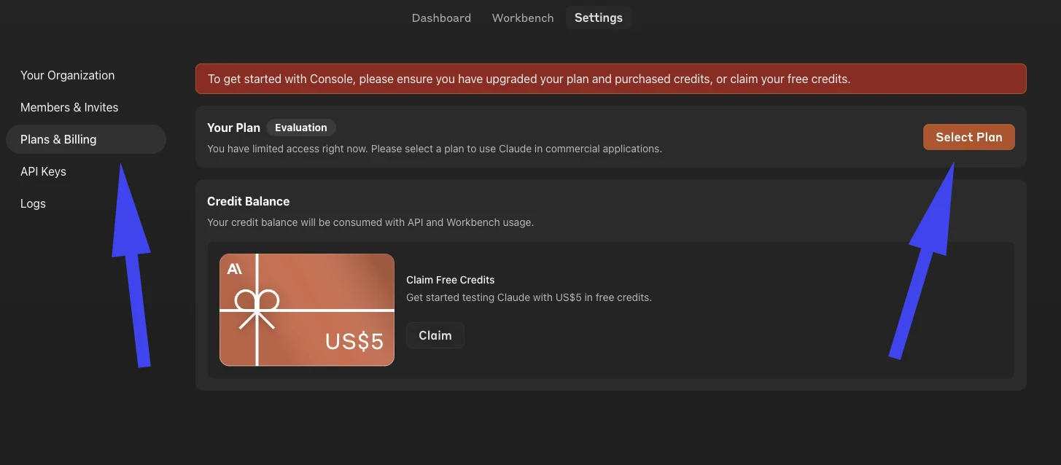Click the Credit Balance heading
The image size is (1061, 465).
point(248,201)
